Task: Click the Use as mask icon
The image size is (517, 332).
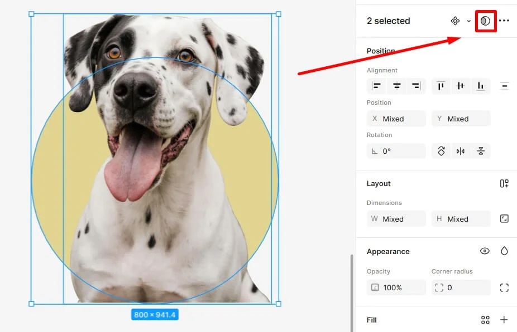Action: (x=486, y=21)
